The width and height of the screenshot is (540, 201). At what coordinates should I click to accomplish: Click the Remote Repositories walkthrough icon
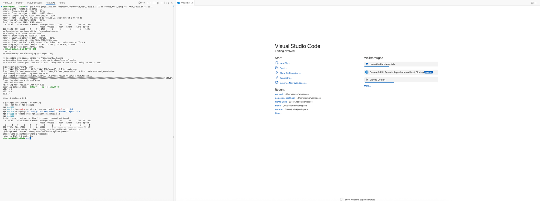367,72
